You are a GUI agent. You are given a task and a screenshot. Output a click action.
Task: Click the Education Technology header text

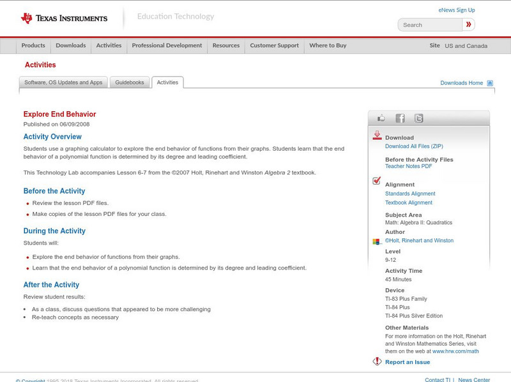175,17
